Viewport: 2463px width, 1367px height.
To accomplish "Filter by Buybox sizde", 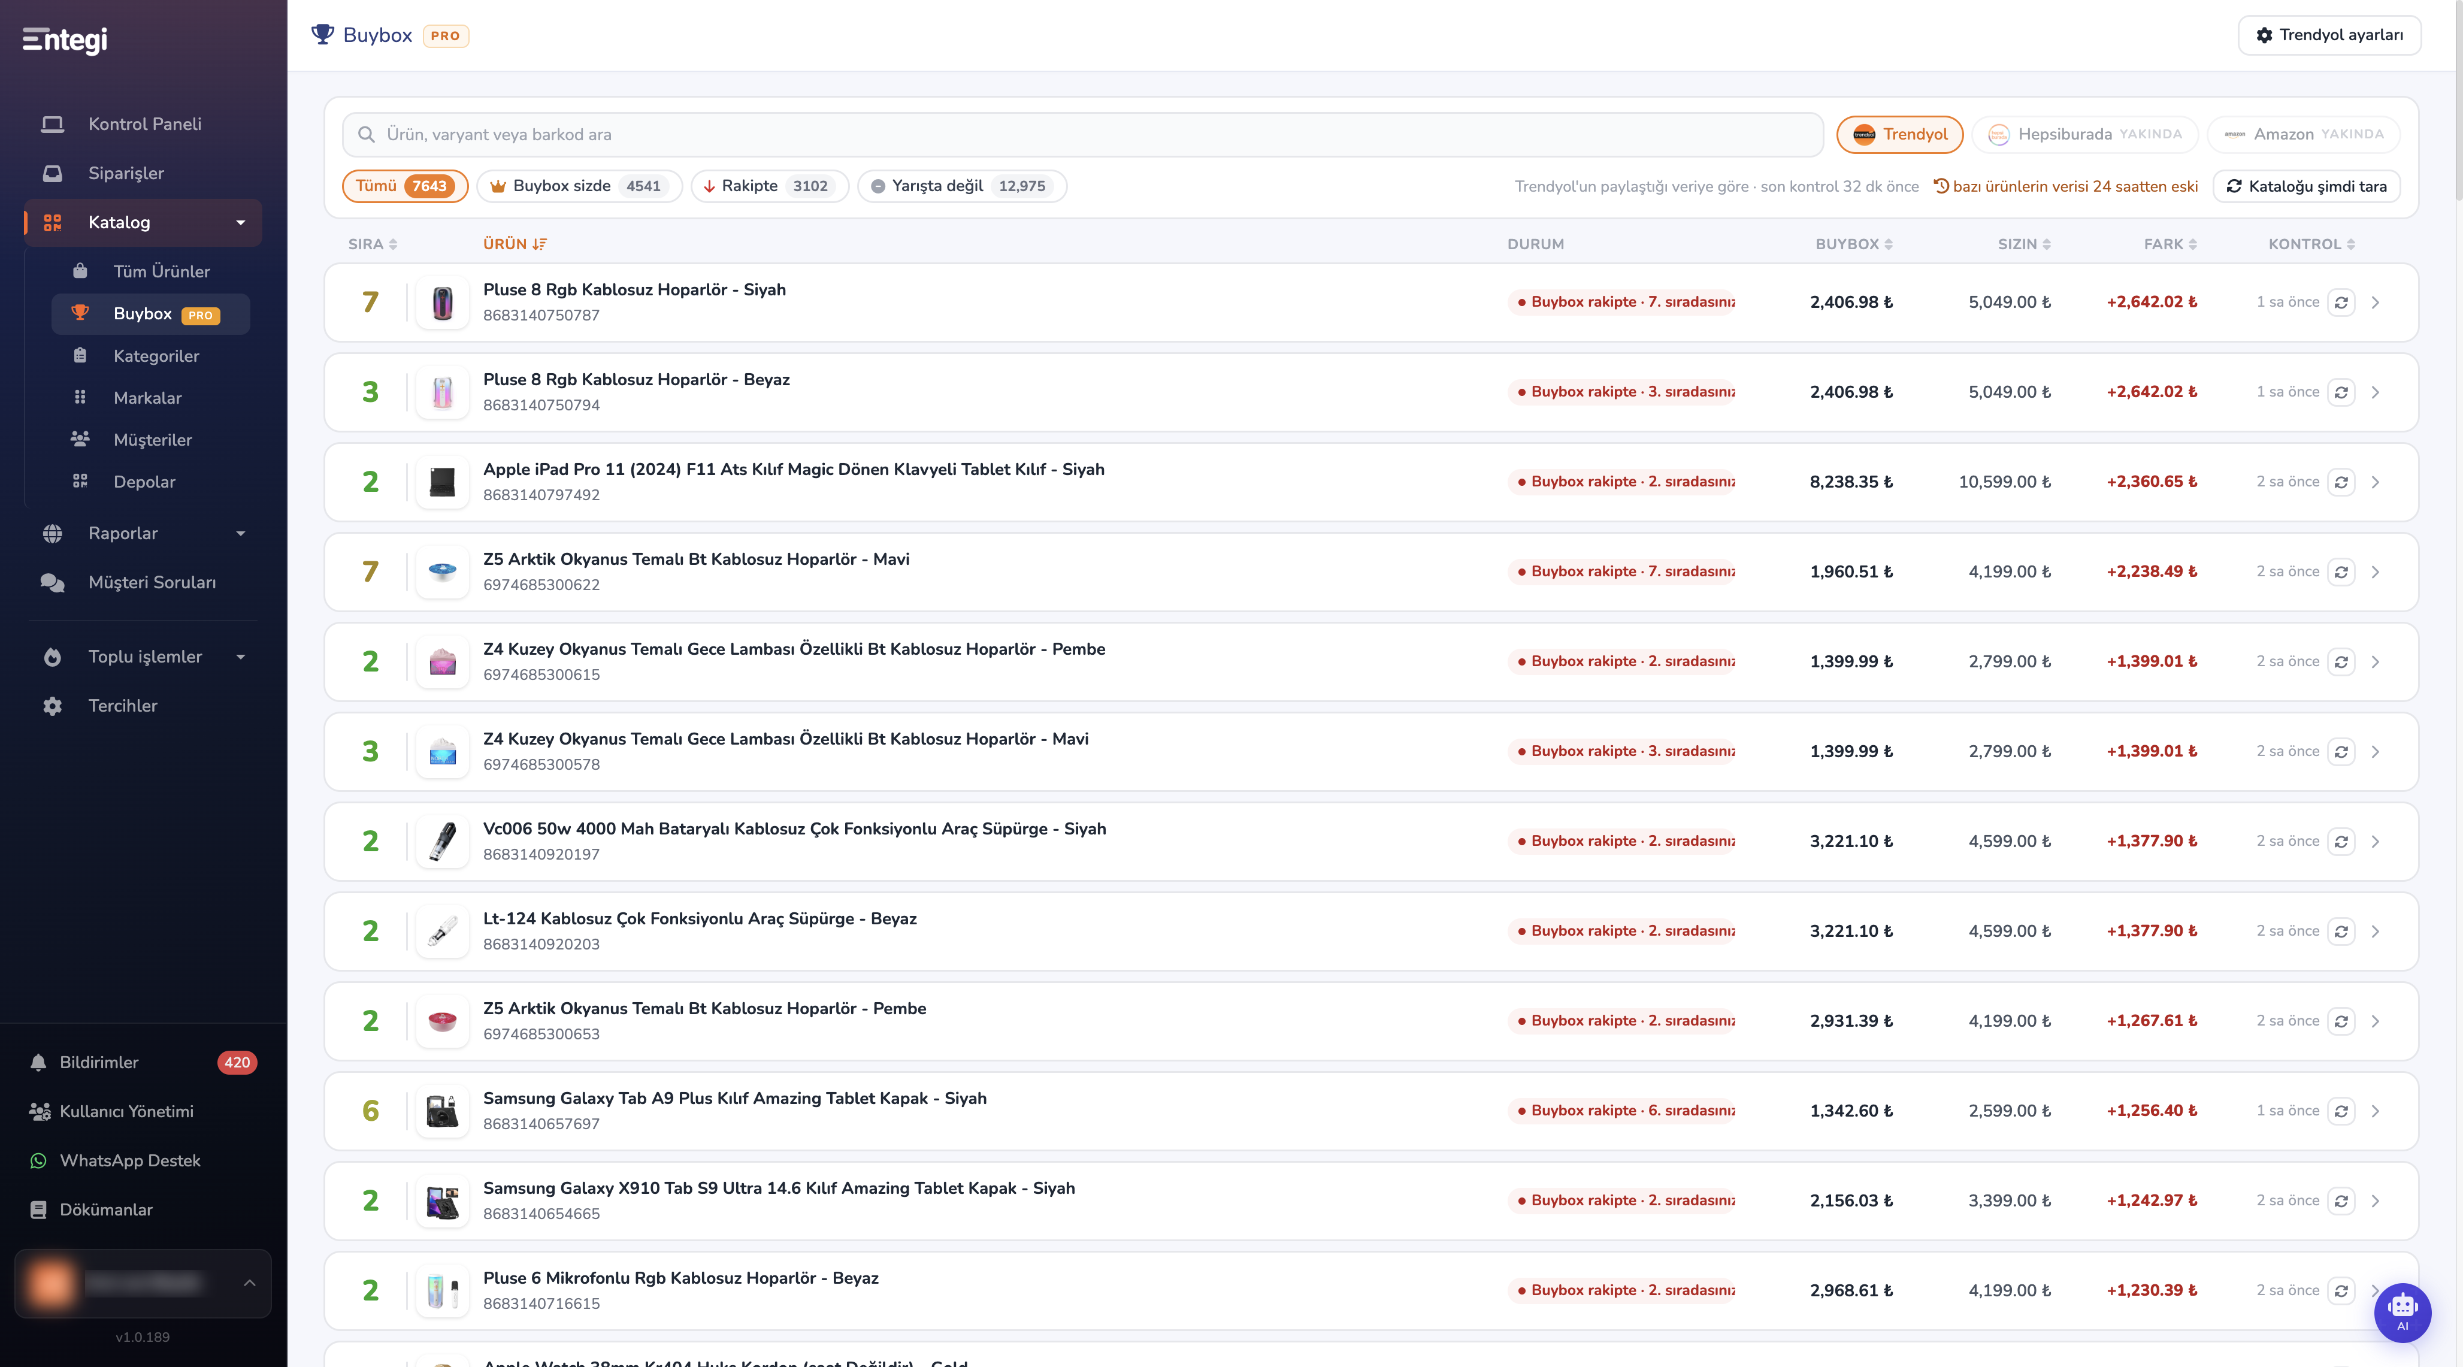I will click(x=579, y=186).
